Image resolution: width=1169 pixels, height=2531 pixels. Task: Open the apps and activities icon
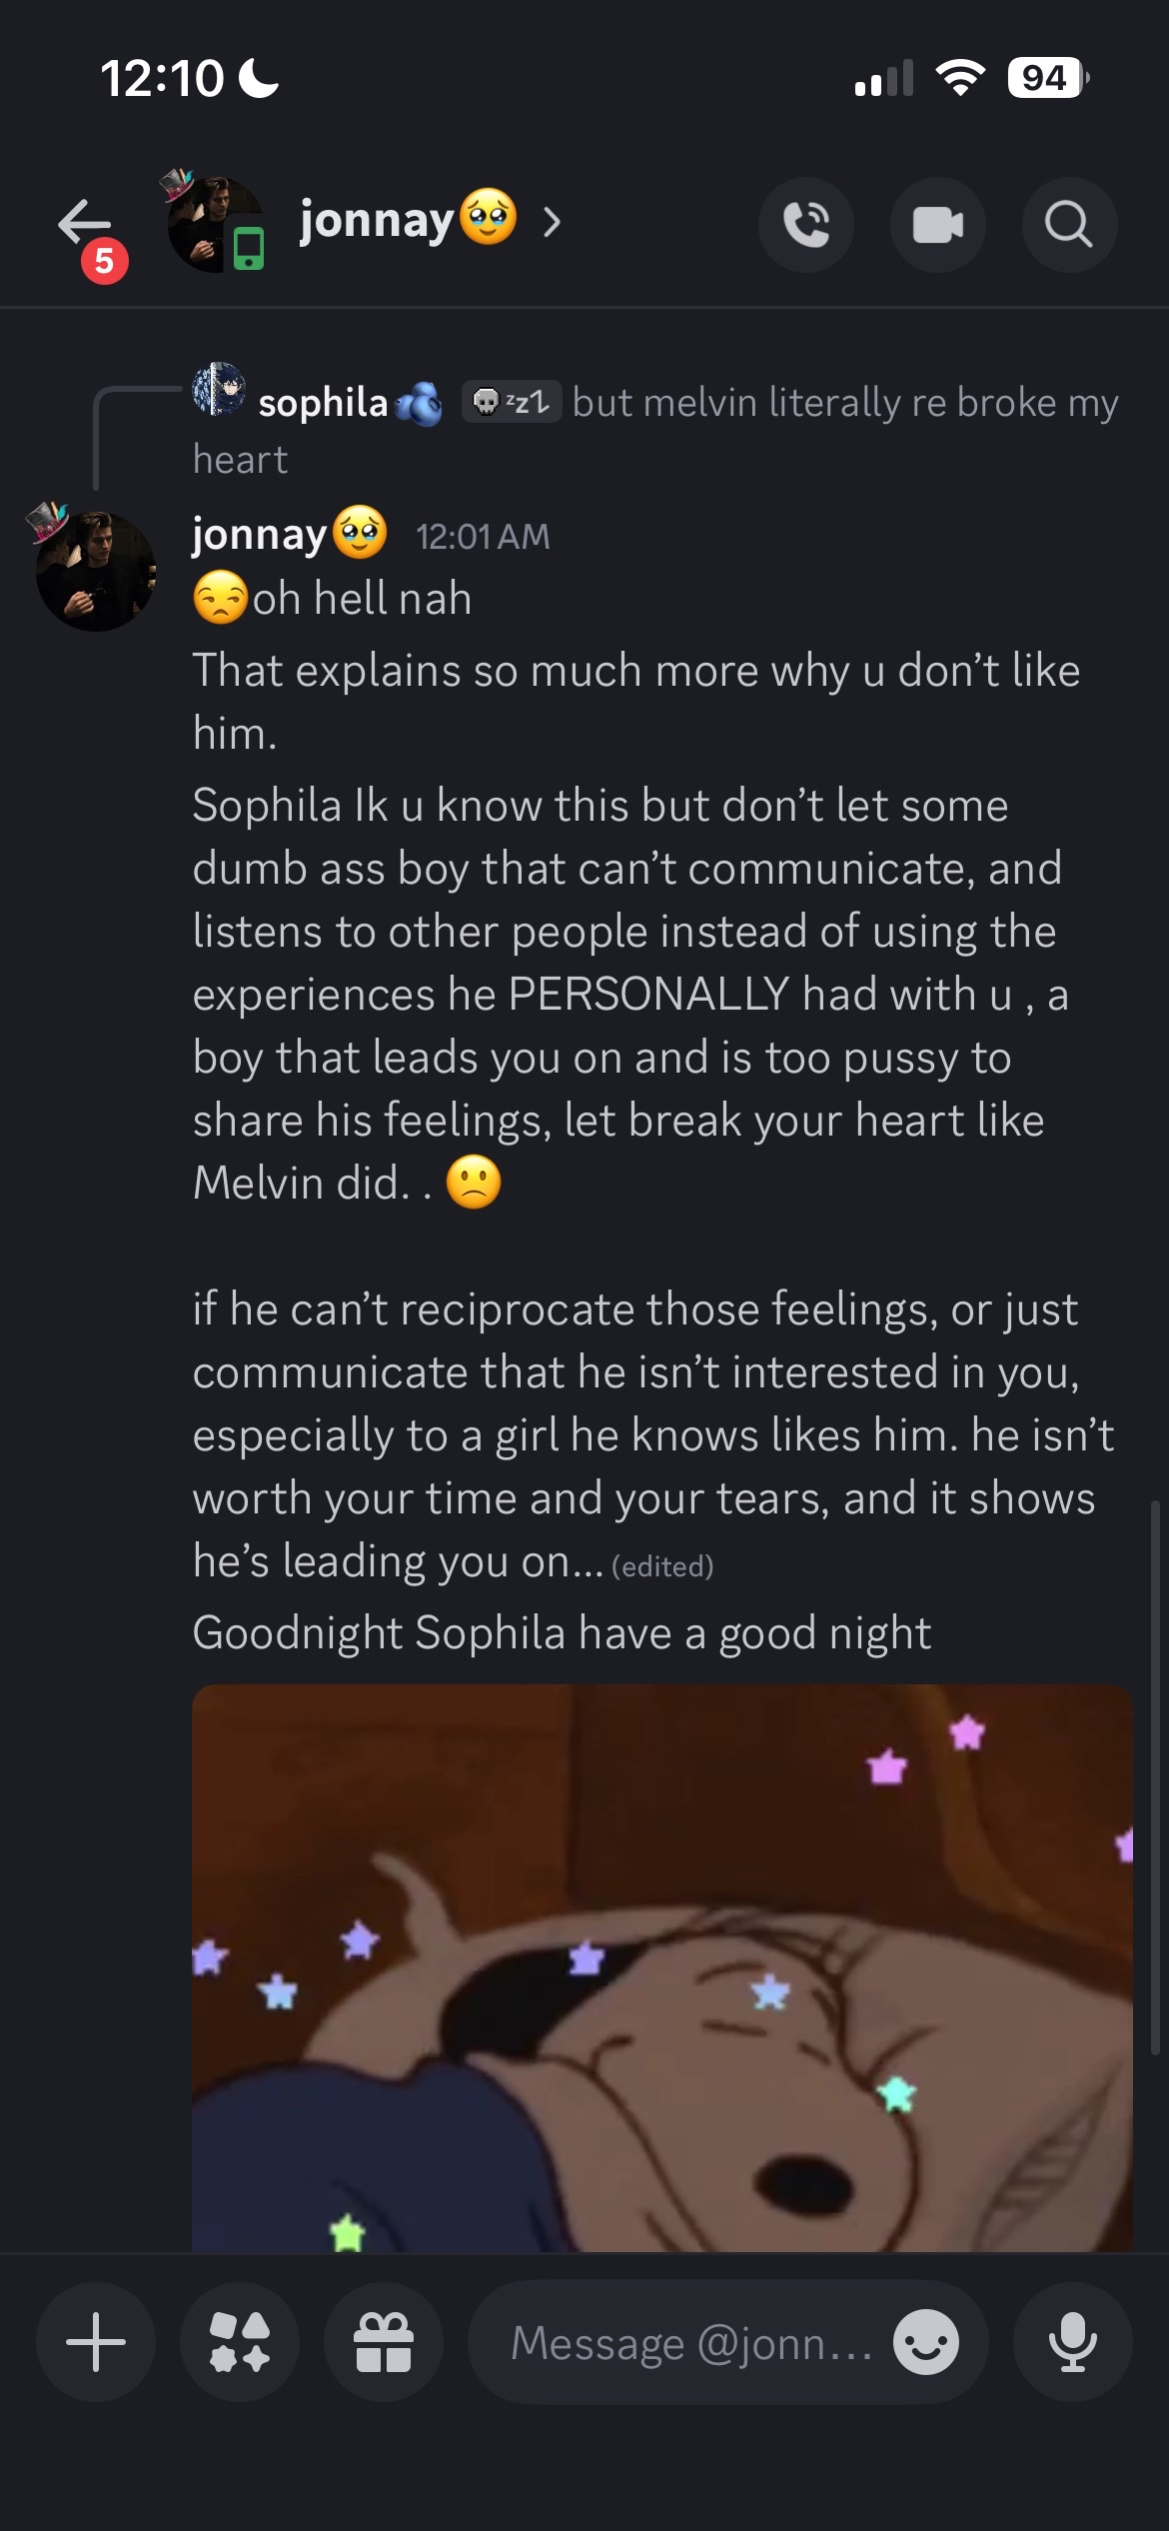(240, 2342)
